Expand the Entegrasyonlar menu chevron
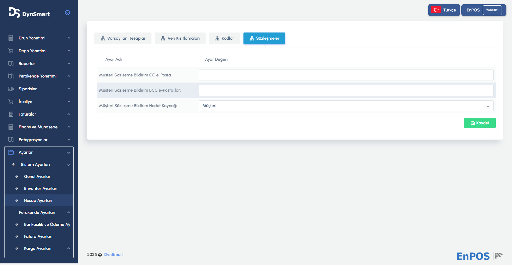 pyautogui.click(x=69, y=140)
